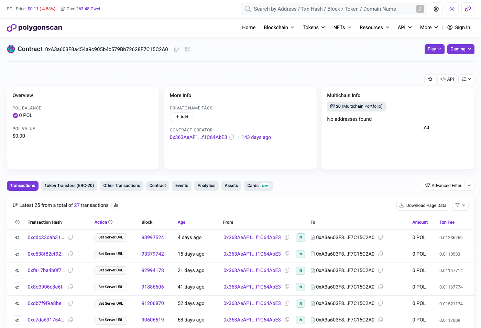Expand the Advanced Filter arrow dropdown

point(469,186)
